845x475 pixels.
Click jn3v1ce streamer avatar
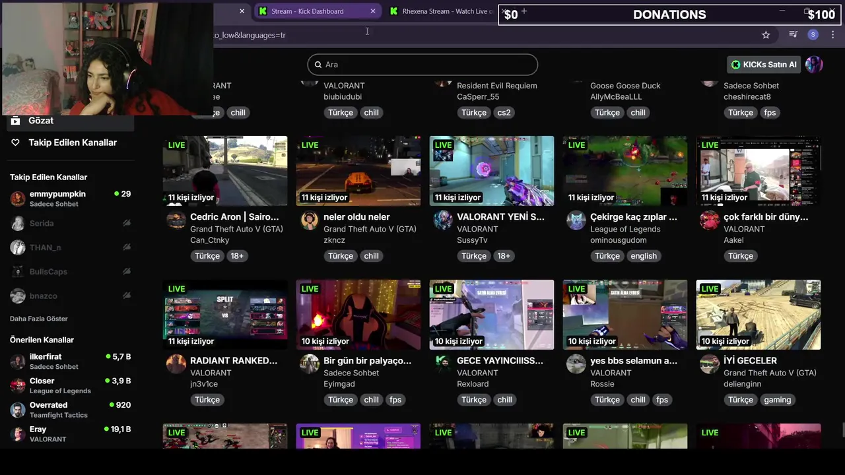pos(176,364)
